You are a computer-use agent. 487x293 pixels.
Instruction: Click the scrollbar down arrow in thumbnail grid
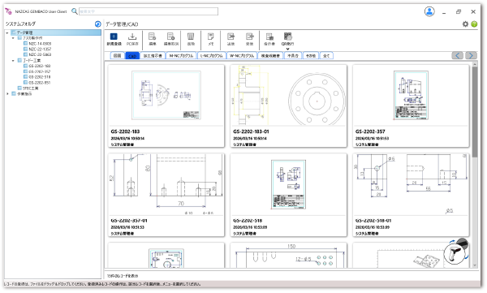(475, 265)
